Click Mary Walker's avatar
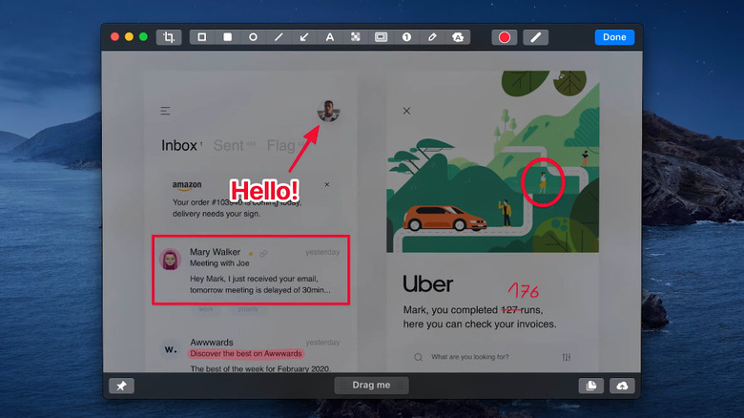The width and height of the screenshot is (744, 418). pyautogui.click(x=171, y=260)
